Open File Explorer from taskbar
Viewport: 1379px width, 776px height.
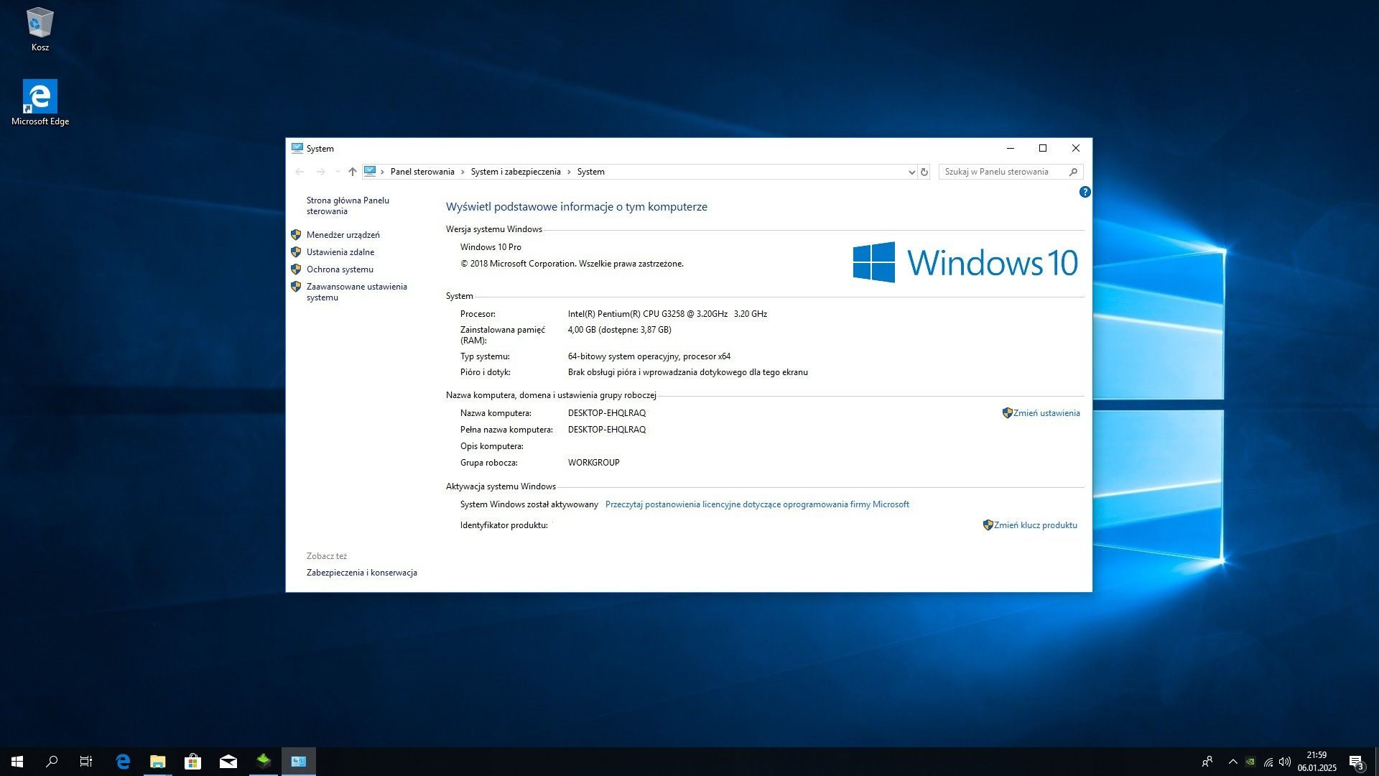pos(158,762)
